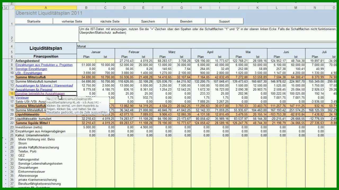Image resolution: width=339 pixels, height=190 pixels.
Task: Select column header H
Action: pyautogui.click(x=201, y=8)
